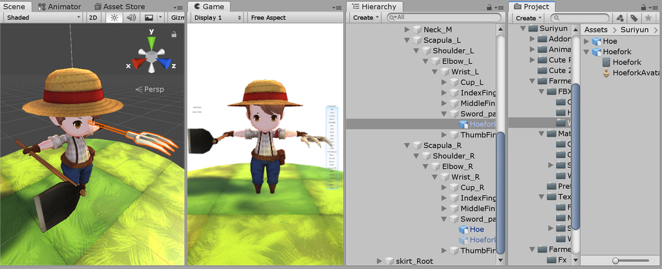Switch to the Animator tab
Viewport: 662px width, 269px height.
tap(59, 6)
